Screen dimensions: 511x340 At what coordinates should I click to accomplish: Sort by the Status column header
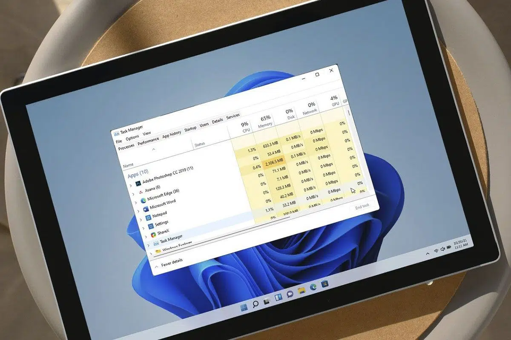point(200,144)
